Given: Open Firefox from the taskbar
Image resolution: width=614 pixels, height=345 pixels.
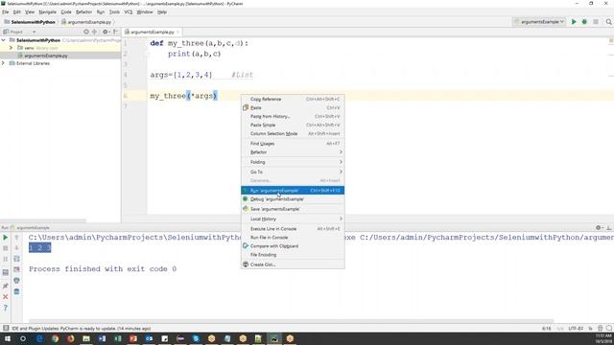Looking at the screenshot, I should click(70, 338).
